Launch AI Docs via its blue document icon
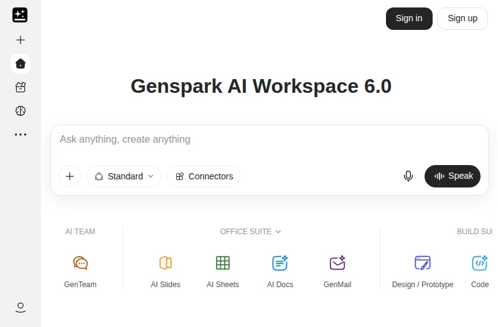Screen dimensions: 498x327 coord(280,263)
